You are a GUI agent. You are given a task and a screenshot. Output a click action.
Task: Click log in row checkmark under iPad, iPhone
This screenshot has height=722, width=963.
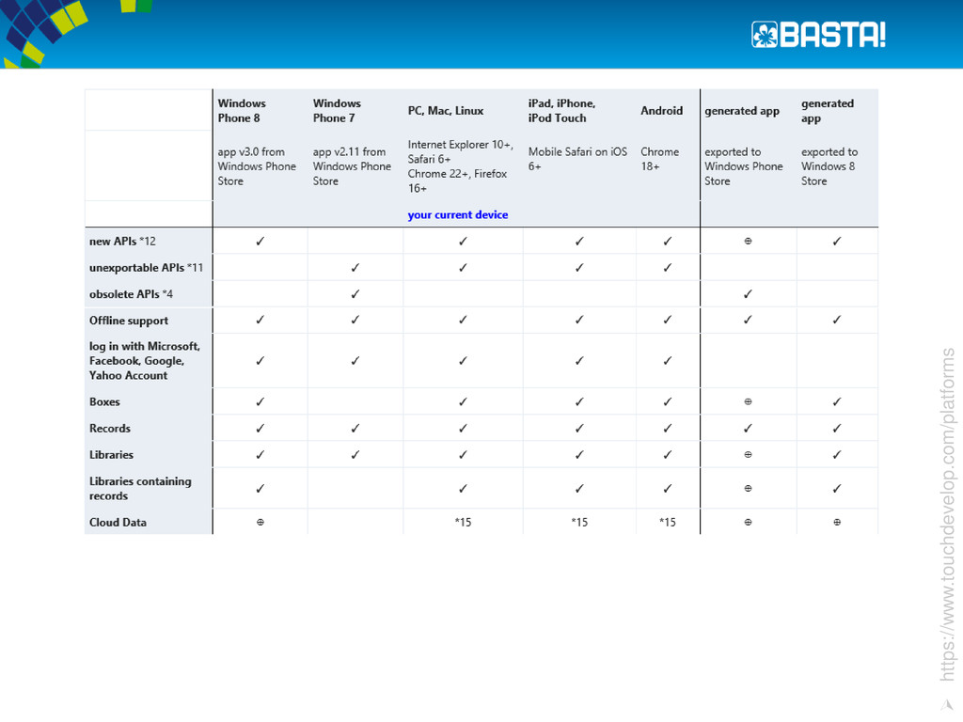pos(579,361)
